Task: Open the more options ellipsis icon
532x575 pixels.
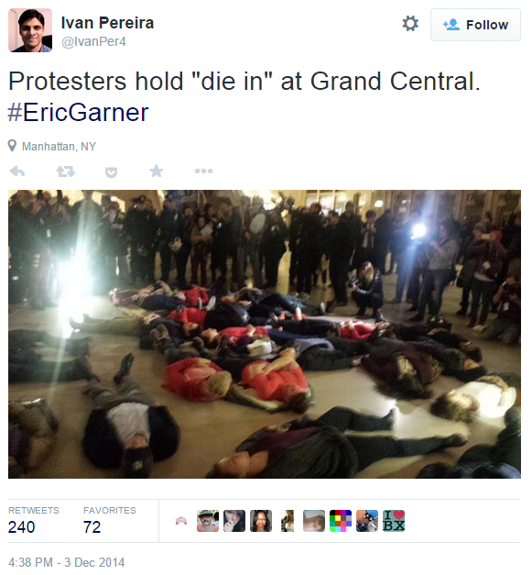Action: [203, 171]
